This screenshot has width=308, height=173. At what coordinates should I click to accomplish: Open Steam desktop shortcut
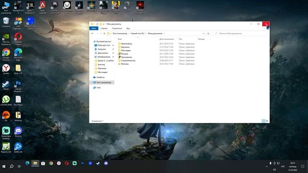tap(6, 86)
